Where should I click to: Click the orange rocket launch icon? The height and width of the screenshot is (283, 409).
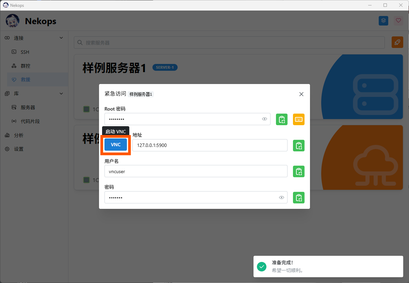coord(397,43)
